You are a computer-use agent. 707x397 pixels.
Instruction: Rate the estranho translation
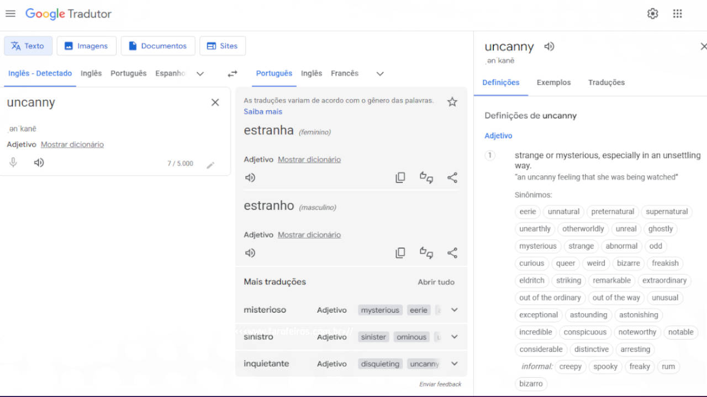(x=426, y=253)
